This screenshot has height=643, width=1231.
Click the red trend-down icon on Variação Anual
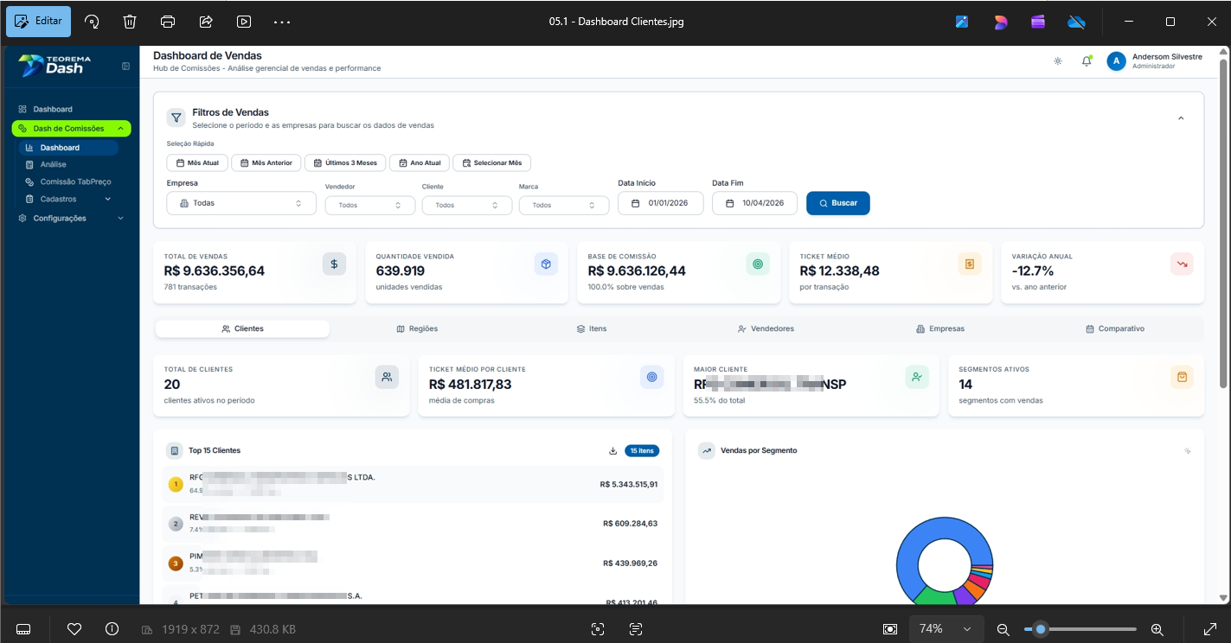point(1182,264)
